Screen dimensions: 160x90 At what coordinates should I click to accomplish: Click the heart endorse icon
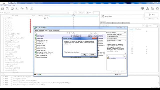[x=143, y=8]
